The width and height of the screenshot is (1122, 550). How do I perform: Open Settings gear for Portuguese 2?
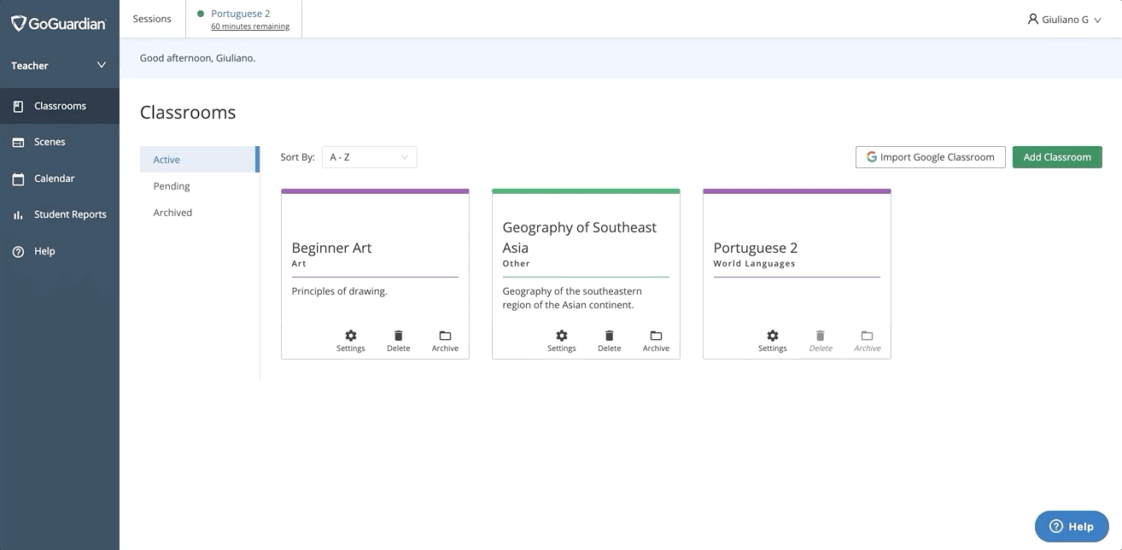[x=773, y=340]
